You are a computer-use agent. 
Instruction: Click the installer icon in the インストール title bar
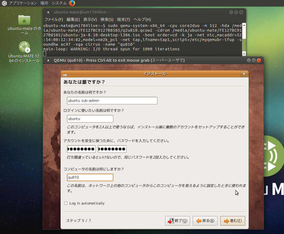click(x=65, y=74)
